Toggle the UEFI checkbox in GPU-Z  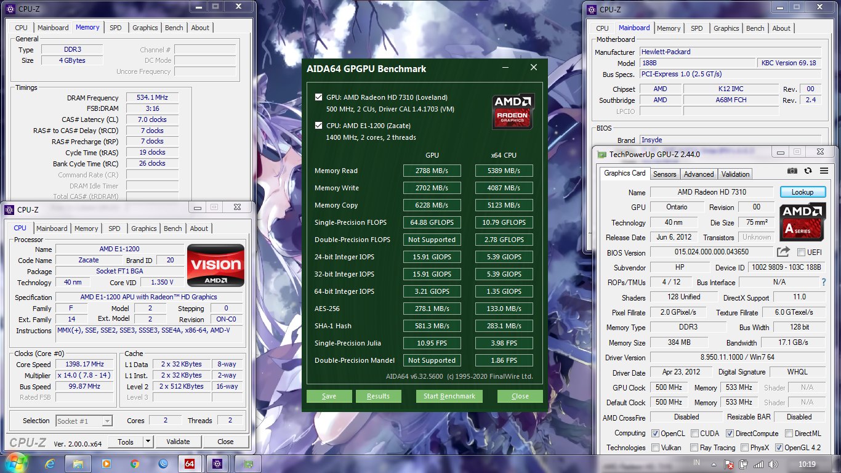point(801,253)
